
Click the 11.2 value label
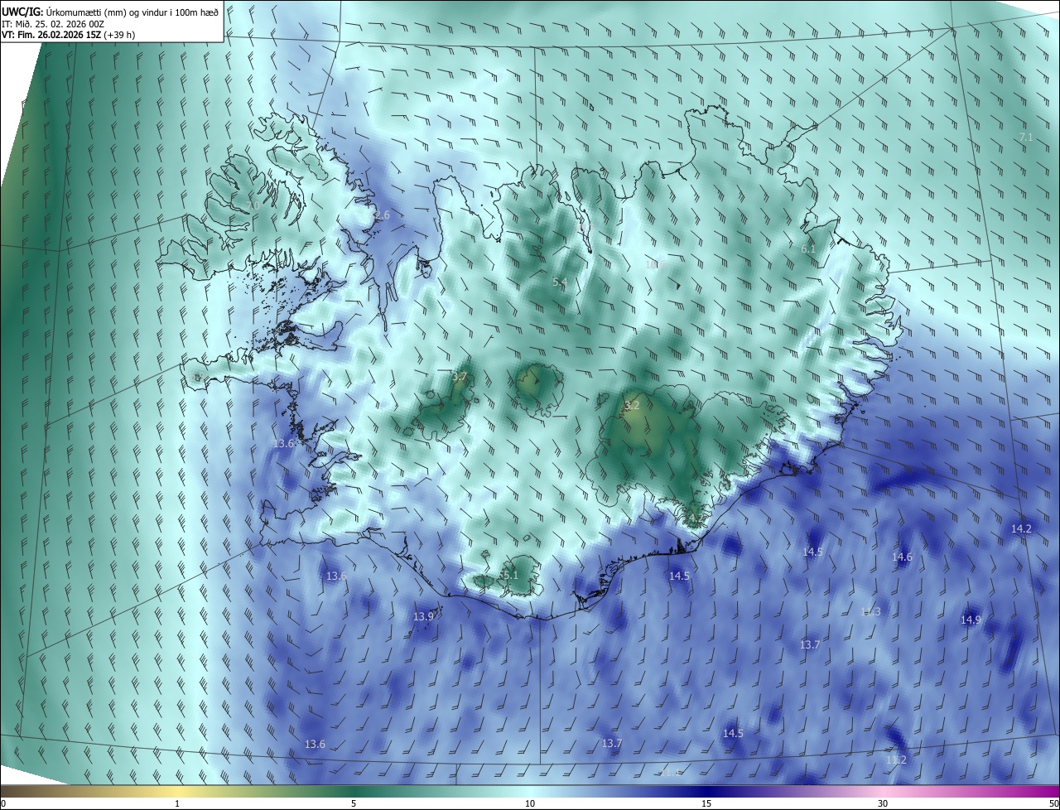[896, 759]
